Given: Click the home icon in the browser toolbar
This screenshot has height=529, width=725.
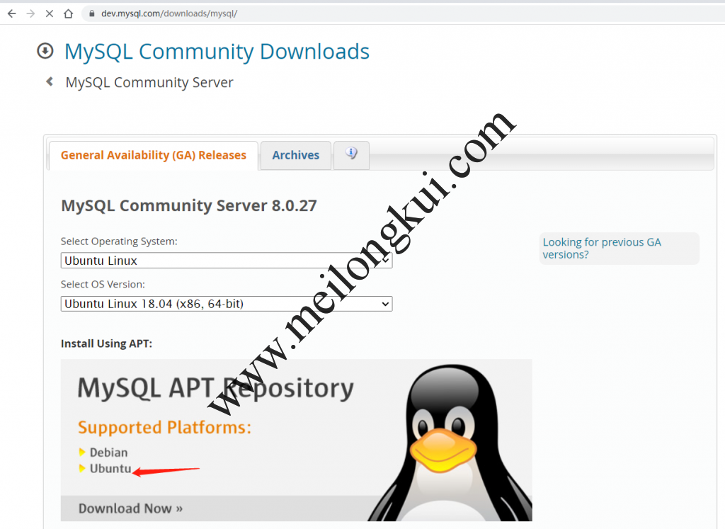Looking at the screenshot, I should tap(68, 13).
